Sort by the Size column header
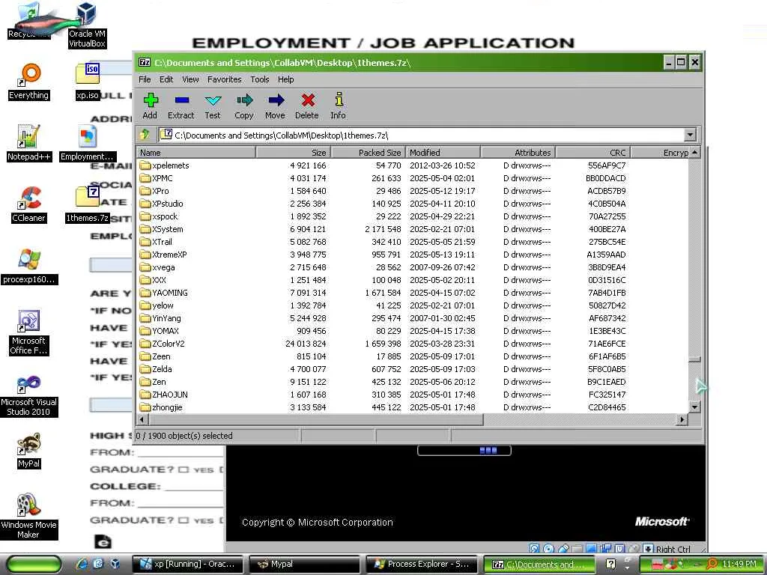The height and width of the screenshot is (575, 767). tap(294, 153)
